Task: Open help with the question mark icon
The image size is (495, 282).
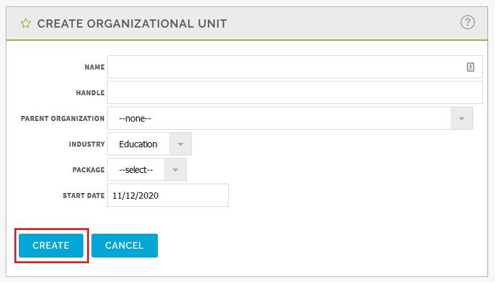Action: pyautogui.click(x=467, y=23)
